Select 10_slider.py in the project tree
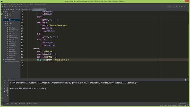 coord(11,44)
